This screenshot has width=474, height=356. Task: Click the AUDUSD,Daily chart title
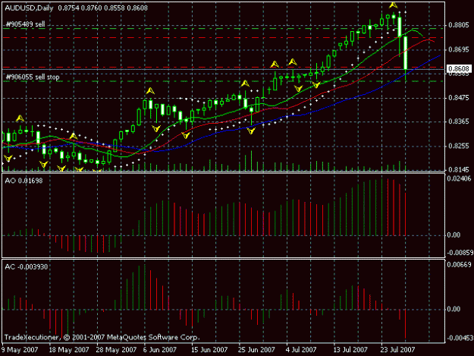coord(29,8)
